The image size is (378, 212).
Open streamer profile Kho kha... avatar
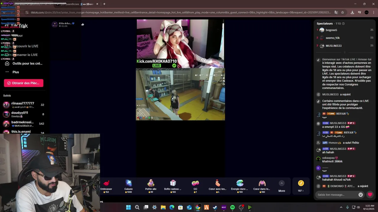(55, 24)
